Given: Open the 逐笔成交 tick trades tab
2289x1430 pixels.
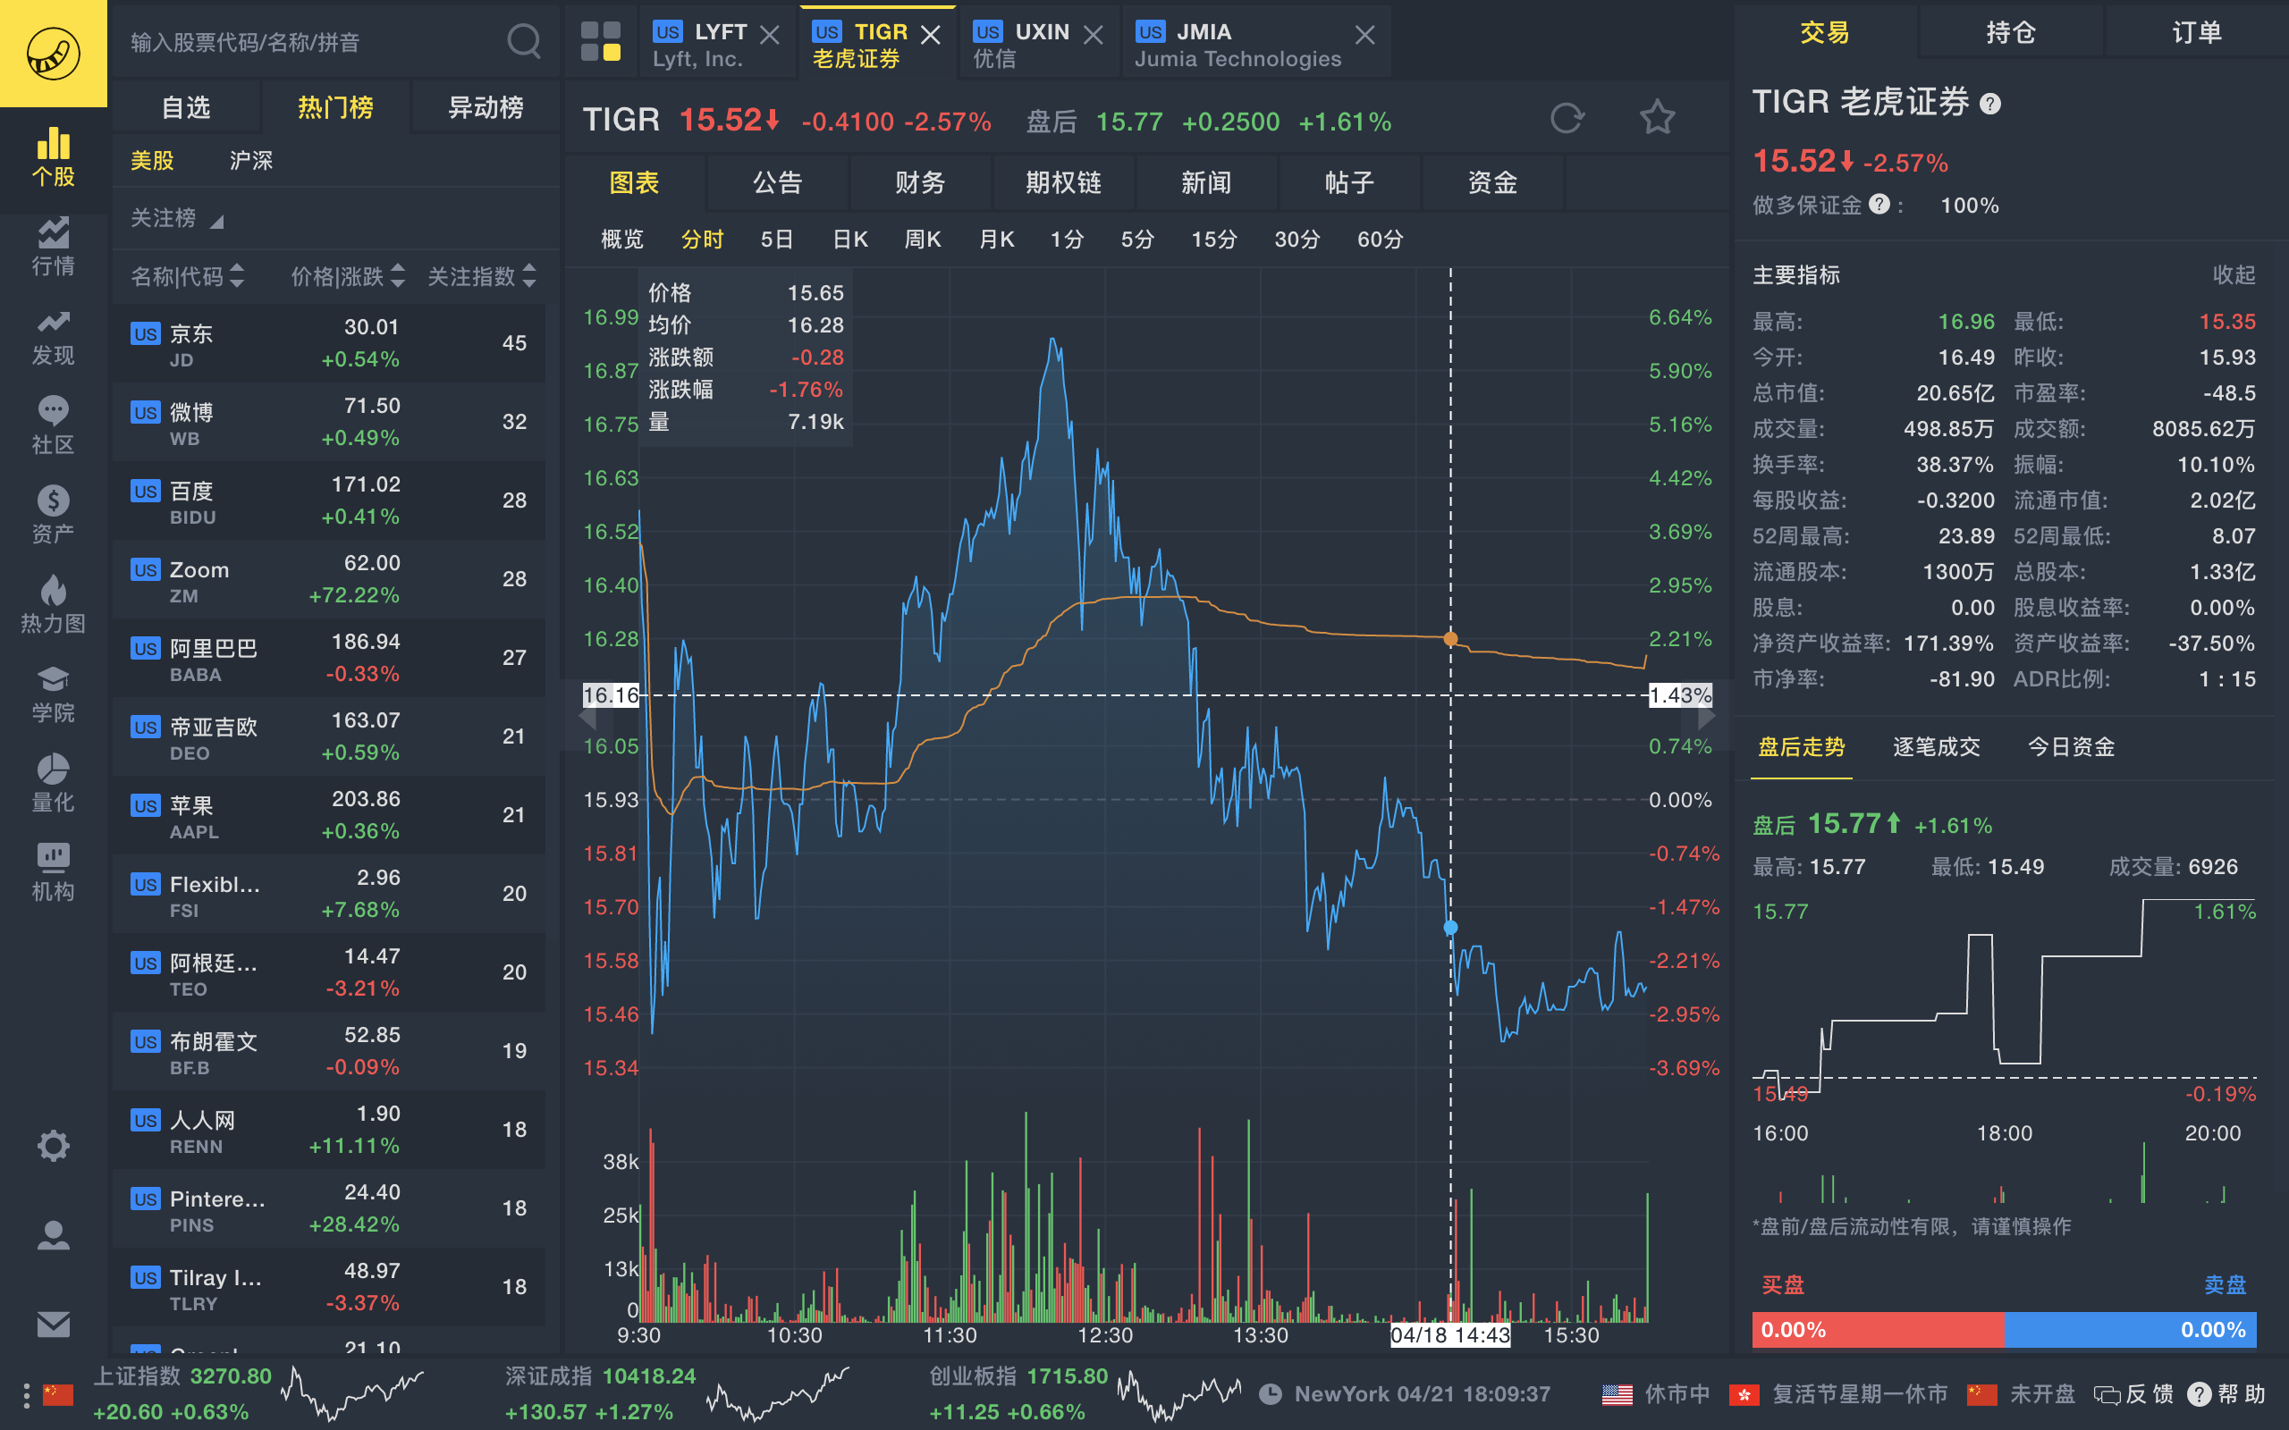Looking at the screenshot, I should [x=1936, y=747].
